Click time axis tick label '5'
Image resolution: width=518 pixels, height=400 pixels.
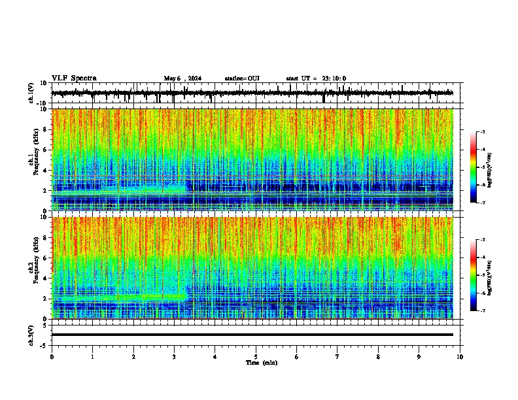[256, 357]
